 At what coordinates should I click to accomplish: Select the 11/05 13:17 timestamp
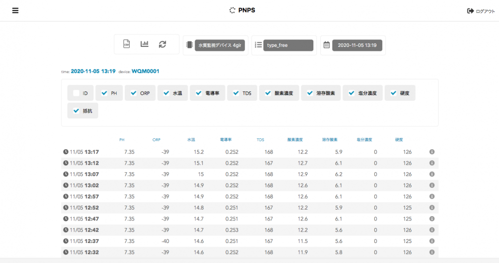tap(84, 152)
